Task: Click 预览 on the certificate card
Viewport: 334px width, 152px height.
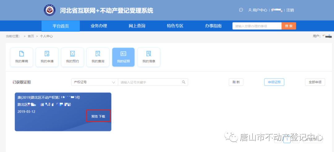Action: (x=94, y=116)
